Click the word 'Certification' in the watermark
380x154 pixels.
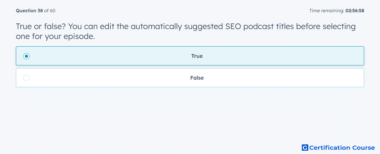coord(330,147)
